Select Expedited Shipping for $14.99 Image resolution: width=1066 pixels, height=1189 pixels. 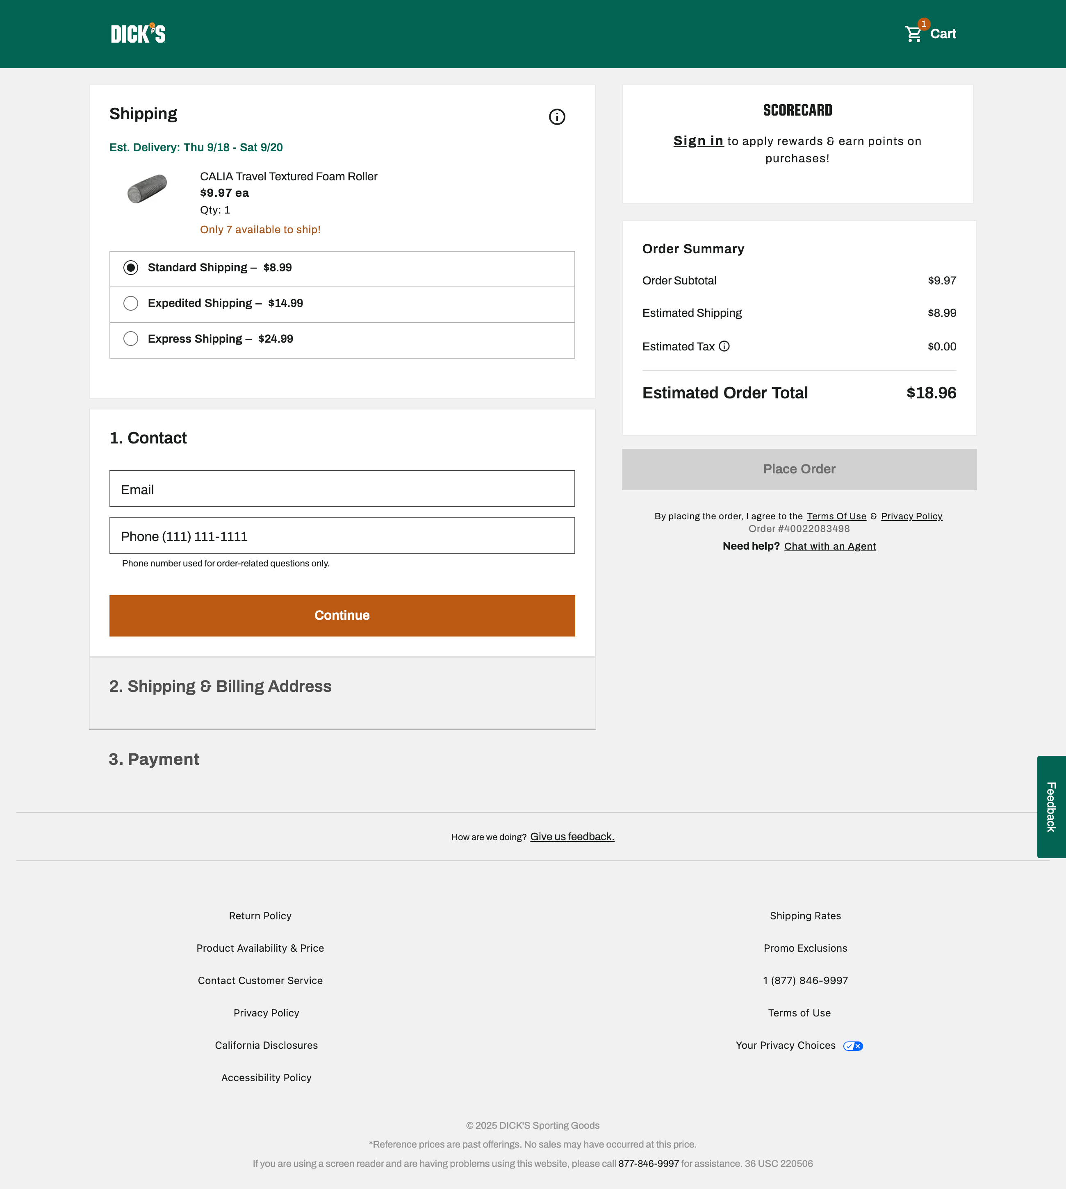131,303
